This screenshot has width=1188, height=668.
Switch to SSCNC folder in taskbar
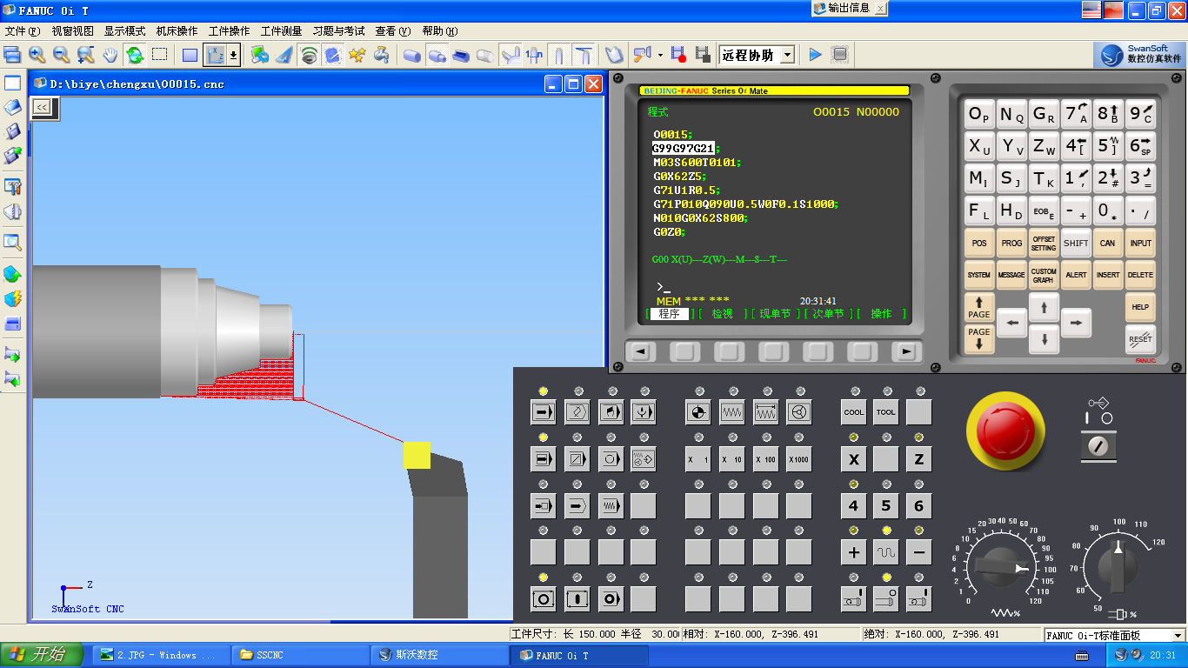(x=300, y=655)
